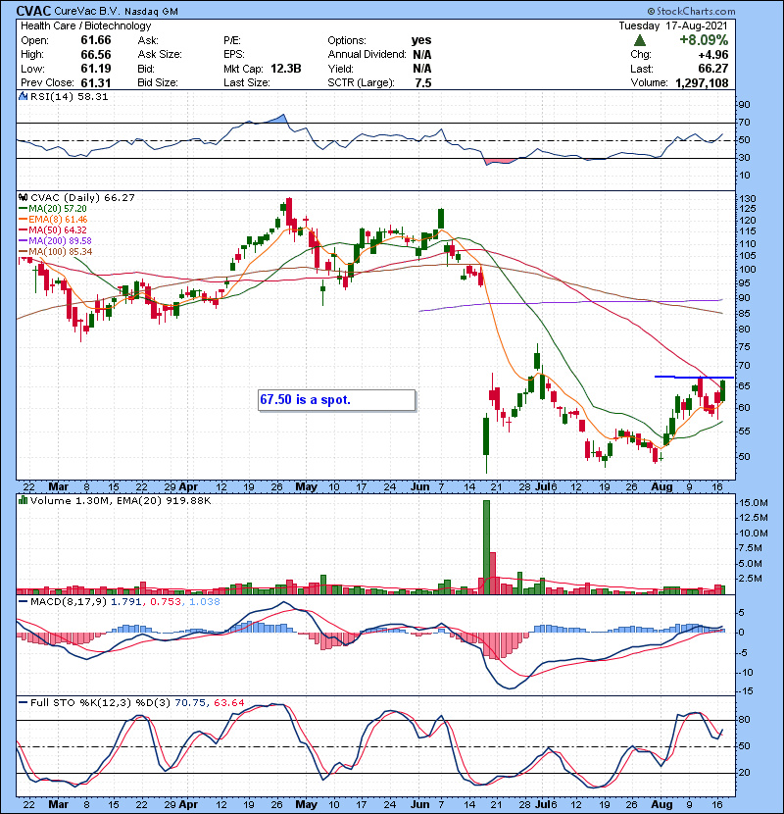This screenshot has height=814, width=784.
Task: Click the CureVac B.V. company name
Action: pyautogui.click(x=87, y=11)
